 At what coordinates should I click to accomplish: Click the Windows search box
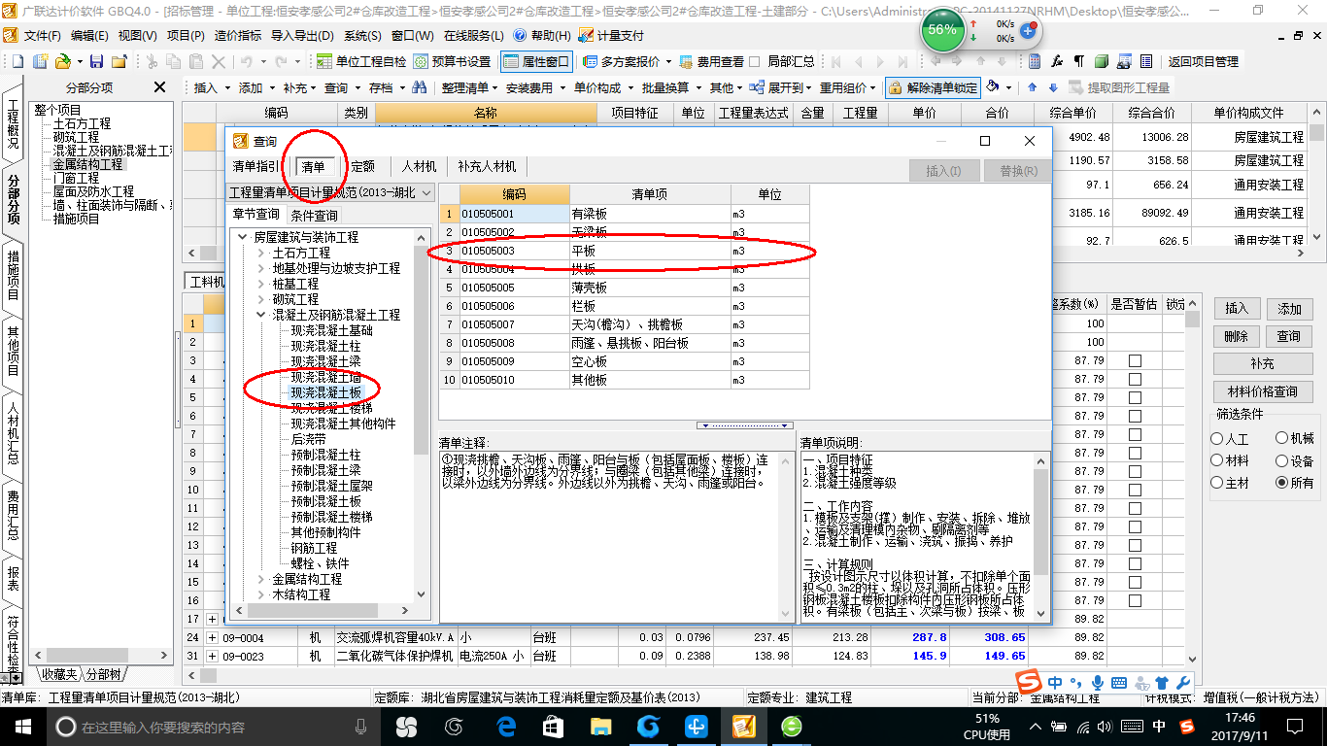point(210,726)
